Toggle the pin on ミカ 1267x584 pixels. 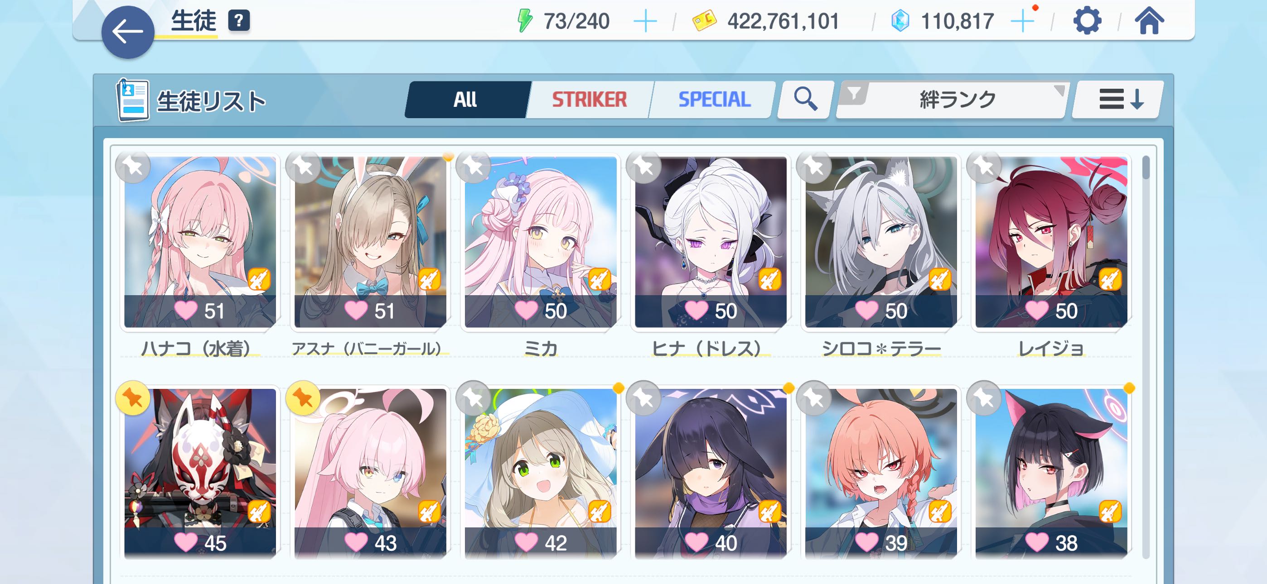coord(473,167)
